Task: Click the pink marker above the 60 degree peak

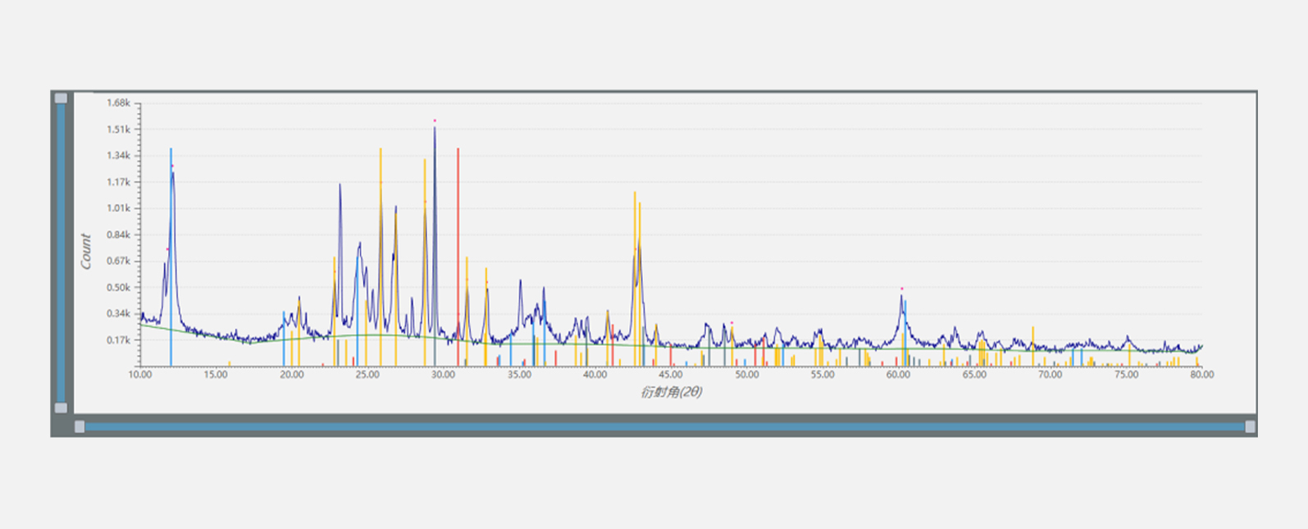Action: pyautogui.click(x=901, y=289)
